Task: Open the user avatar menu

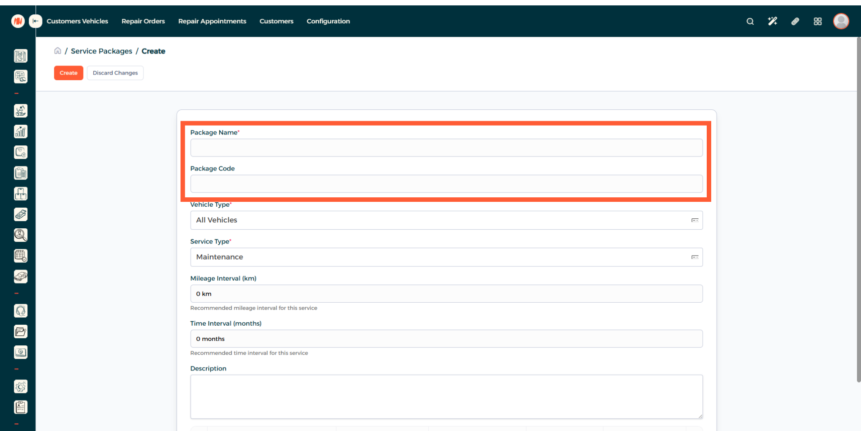Action: [x=841, y=21]
